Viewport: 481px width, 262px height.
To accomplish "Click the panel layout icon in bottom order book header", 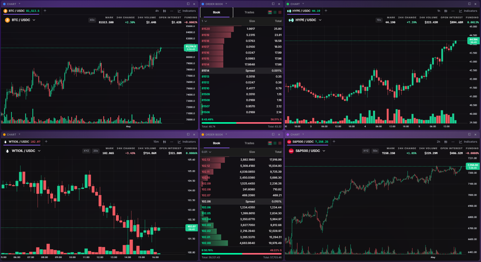I will click(273, 134).
